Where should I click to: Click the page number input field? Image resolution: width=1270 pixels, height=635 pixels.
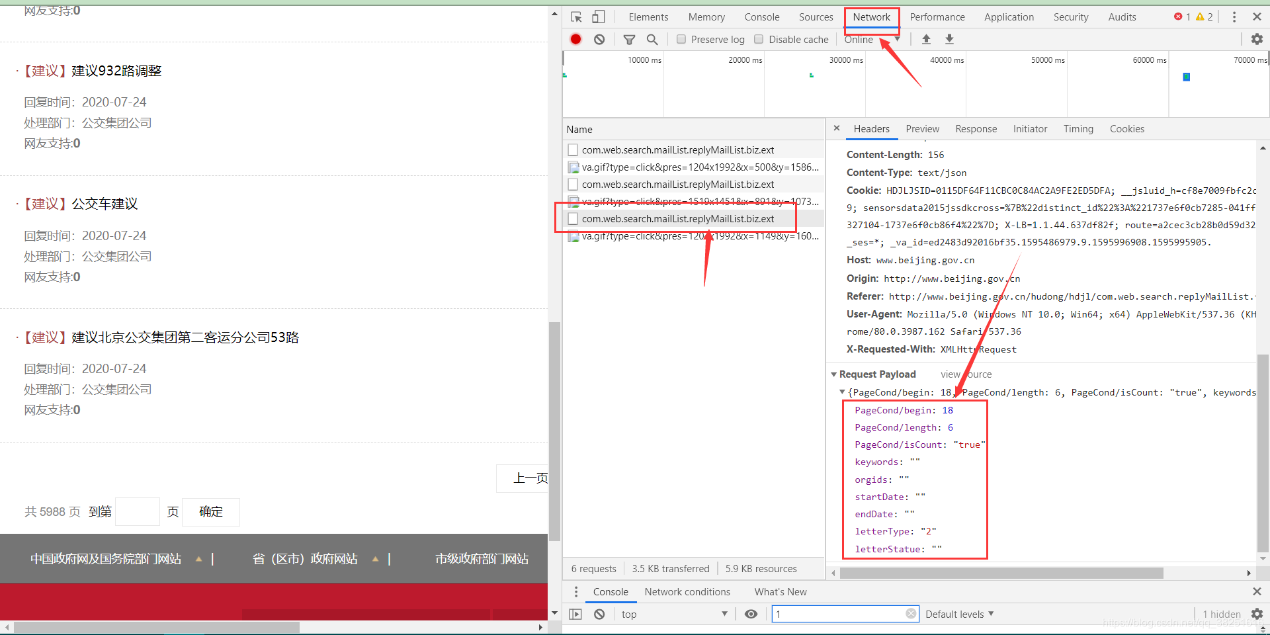point(138,512)
